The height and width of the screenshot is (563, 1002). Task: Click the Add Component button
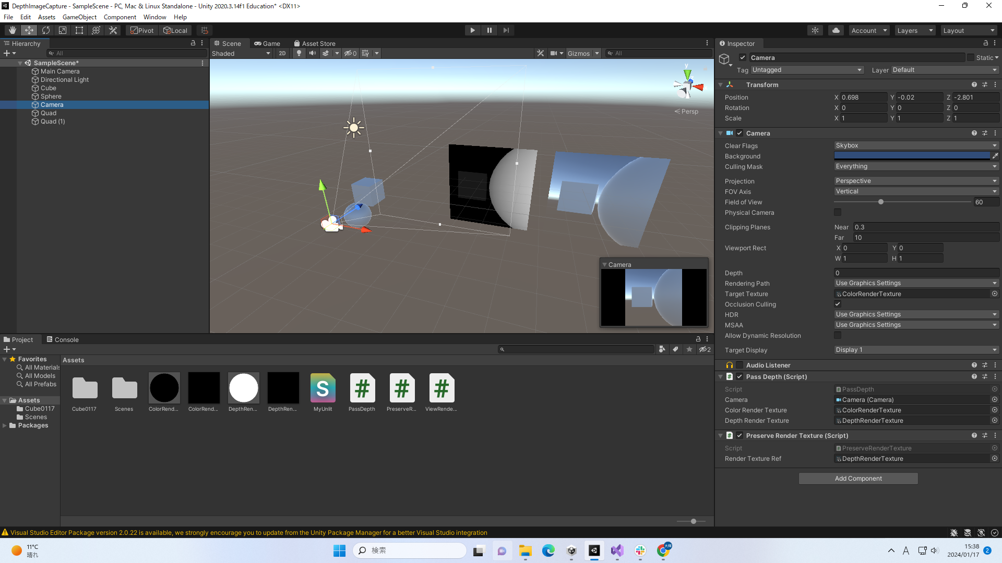pos(858,479)
